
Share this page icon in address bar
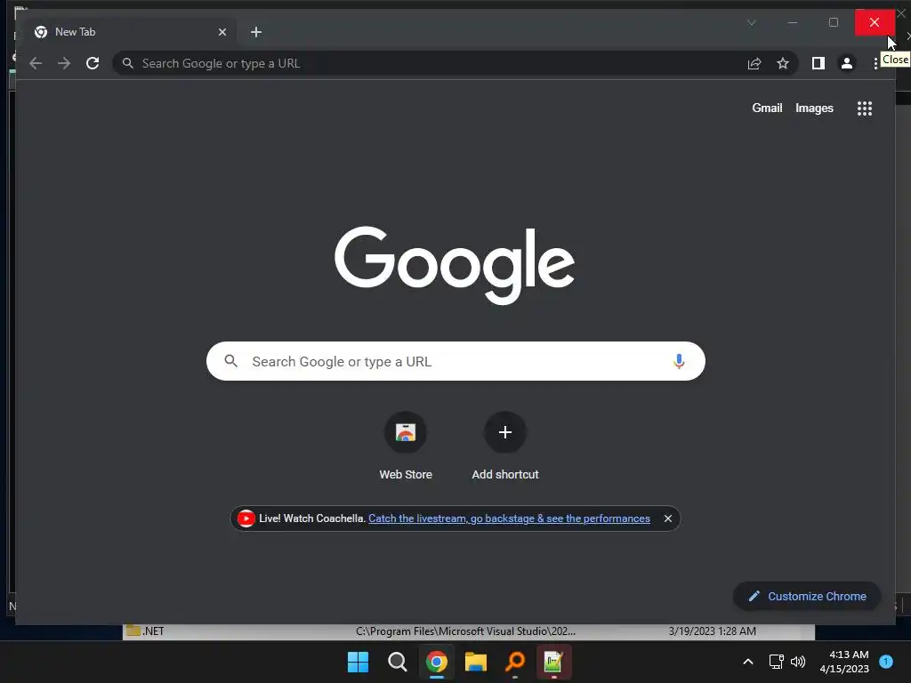[x=754, y=63]
